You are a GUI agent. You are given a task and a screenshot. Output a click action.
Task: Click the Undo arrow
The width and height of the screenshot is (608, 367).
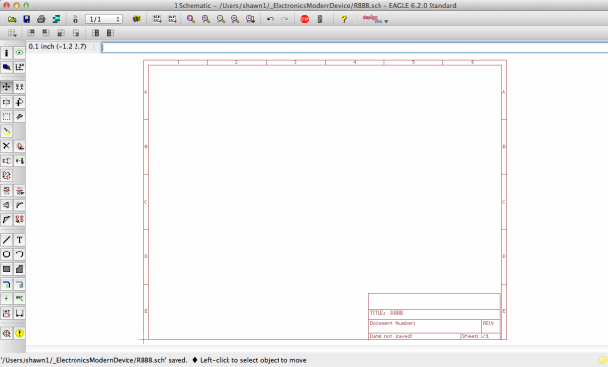pos(270,19)
